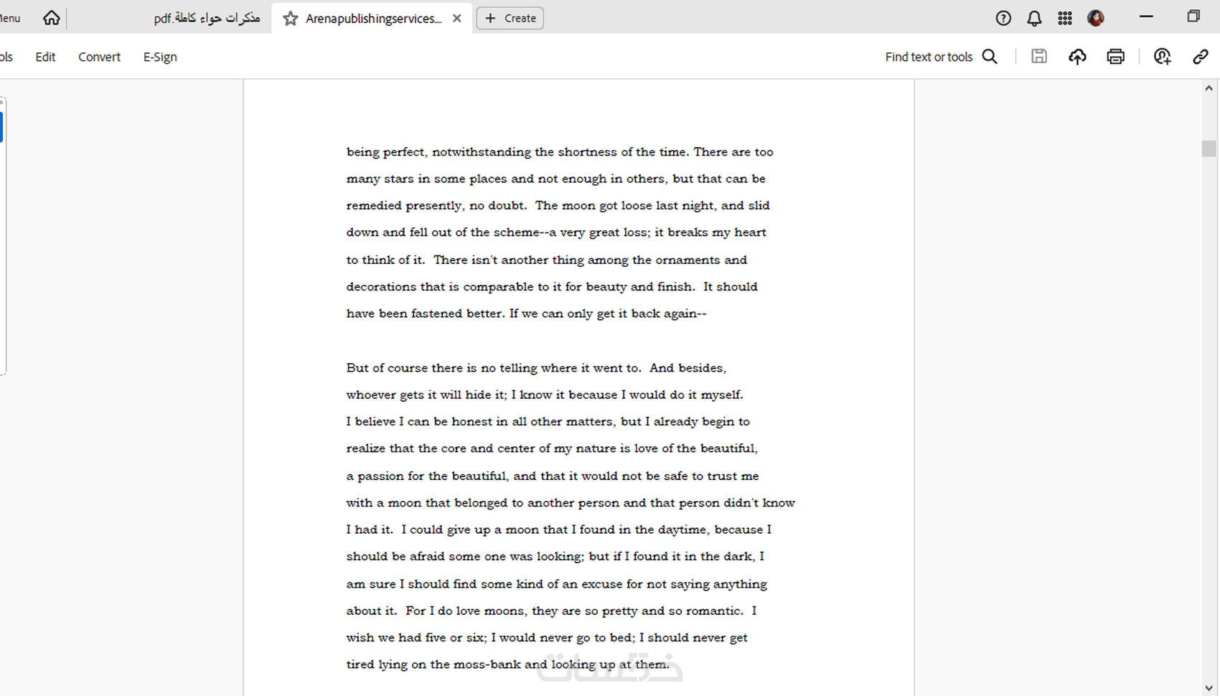The image size is (1220, 696).
Task: Open the E-Sign toolbar menu
Action: [160, 57]
